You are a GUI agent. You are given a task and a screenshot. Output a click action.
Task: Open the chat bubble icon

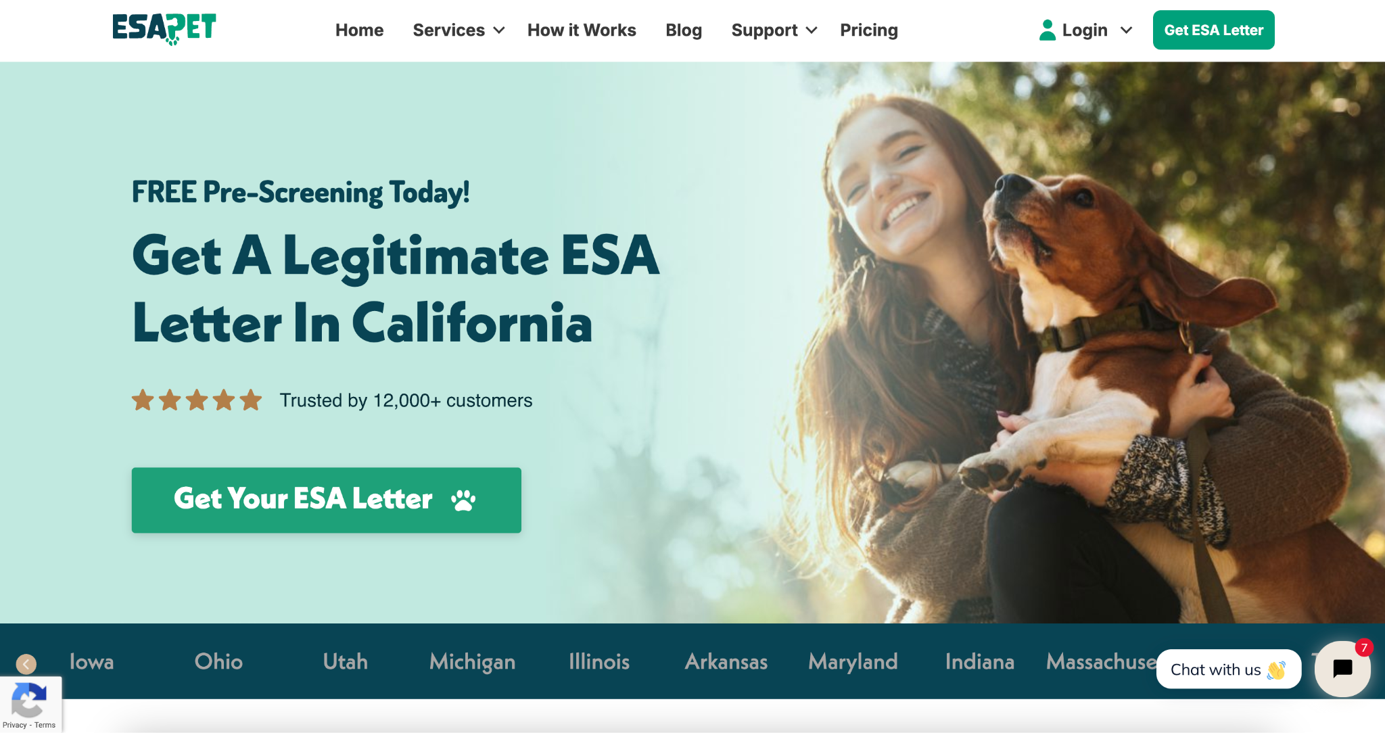click(1342, 669)
